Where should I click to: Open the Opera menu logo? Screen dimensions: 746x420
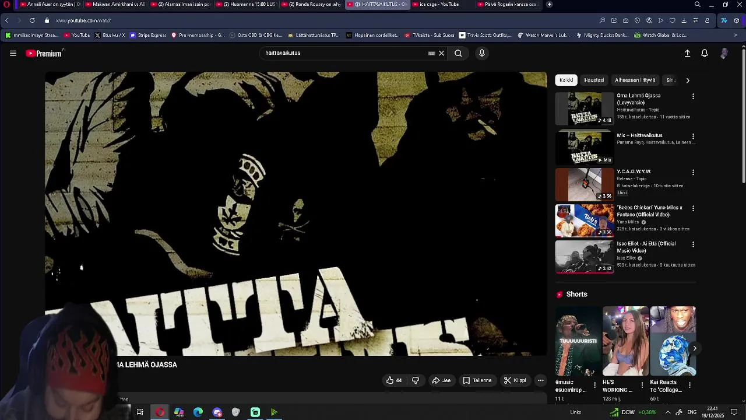[6, 4]
